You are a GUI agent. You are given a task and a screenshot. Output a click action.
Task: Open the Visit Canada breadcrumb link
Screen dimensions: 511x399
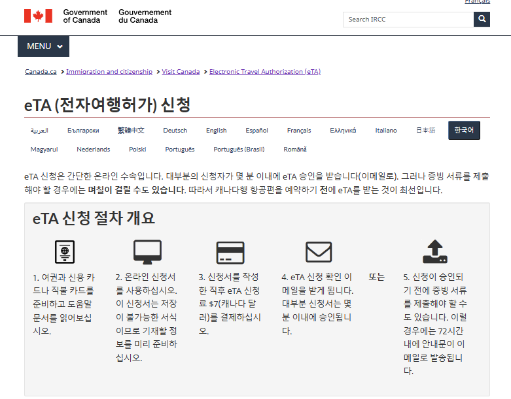(x=181, y=72)
